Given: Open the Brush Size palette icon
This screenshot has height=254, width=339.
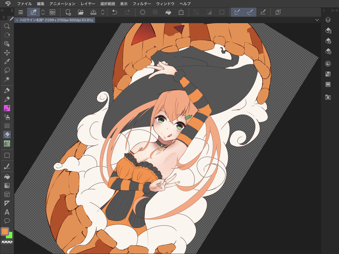Looking at the screenshot, I should coord(328,51).
